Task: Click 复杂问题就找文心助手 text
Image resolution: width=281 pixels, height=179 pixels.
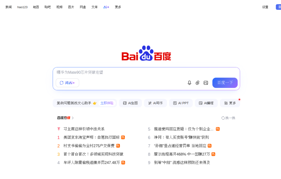Action: [x=74, y=103]
